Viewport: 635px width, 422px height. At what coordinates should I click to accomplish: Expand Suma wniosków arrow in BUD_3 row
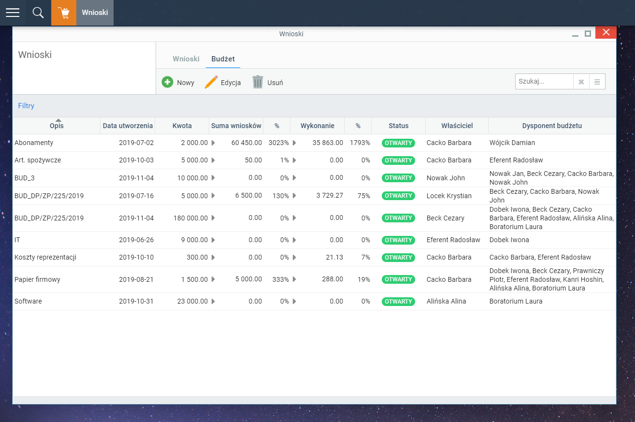point(213,178)
